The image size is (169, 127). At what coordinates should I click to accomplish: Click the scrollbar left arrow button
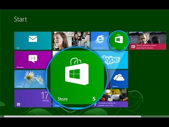pos(3,116)
